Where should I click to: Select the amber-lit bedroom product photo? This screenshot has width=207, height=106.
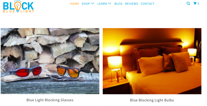(152, 61)
